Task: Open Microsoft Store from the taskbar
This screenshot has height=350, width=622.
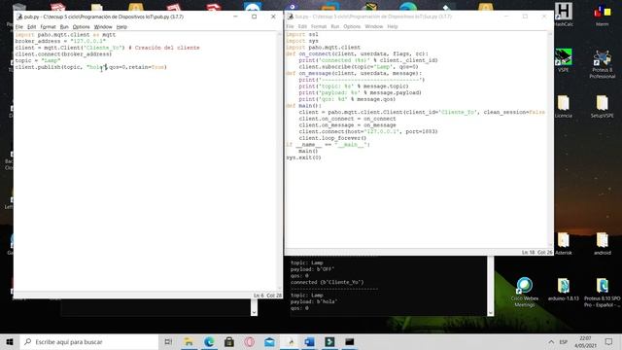Action: tap(229, 341)
